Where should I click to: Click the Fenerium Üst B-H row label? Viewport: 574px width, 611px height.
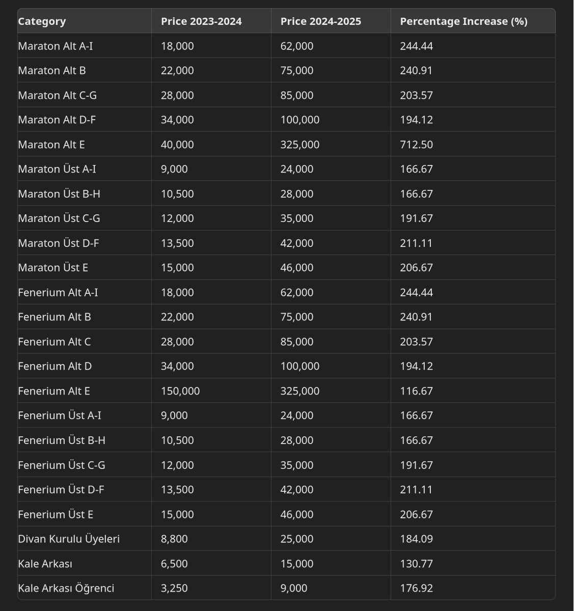pyautogui.click(x=62, y=440)
